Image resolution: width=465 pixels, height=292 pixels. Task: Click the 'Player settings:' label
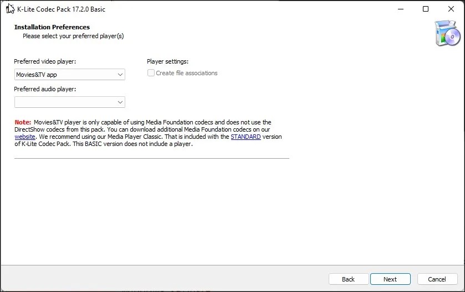(167, 61)
